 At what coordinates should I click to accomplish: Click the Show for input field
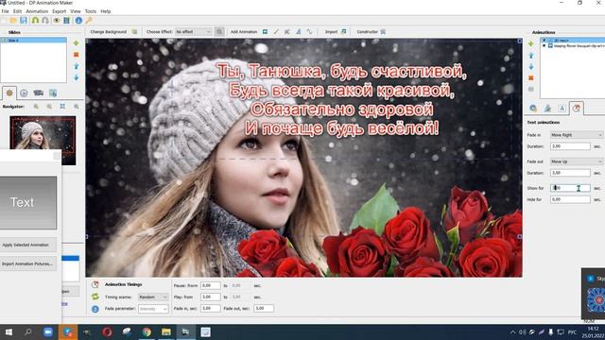tap(570, 188)
